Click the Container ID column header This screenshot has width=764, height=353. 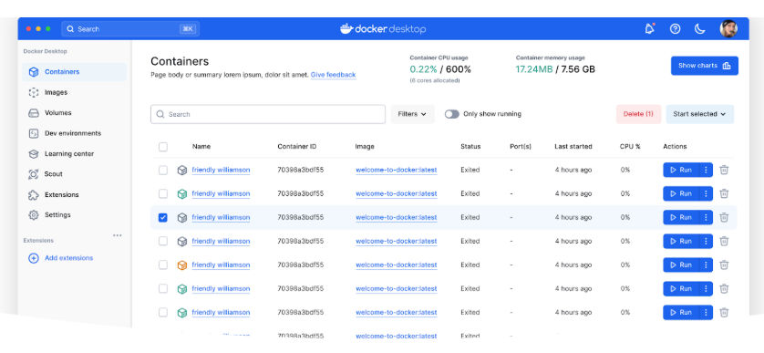[296, 147]
